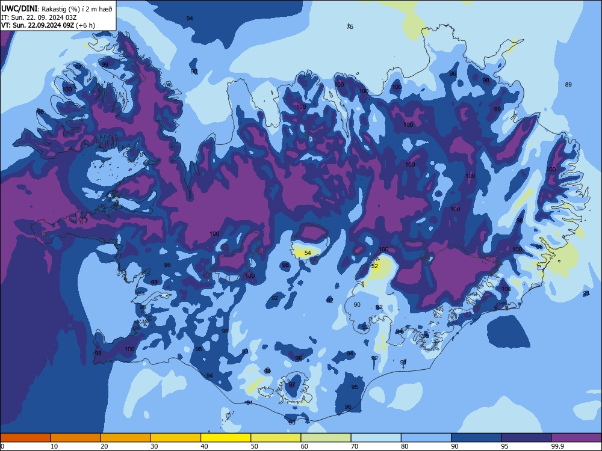
Task: Click the legend tick label '20'
Action: (x=104, y=446)
